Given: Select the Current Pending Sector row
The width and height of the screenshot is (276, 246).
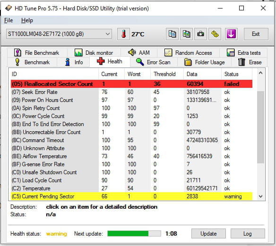Looking at the screenshot, I should pos(131,196).
